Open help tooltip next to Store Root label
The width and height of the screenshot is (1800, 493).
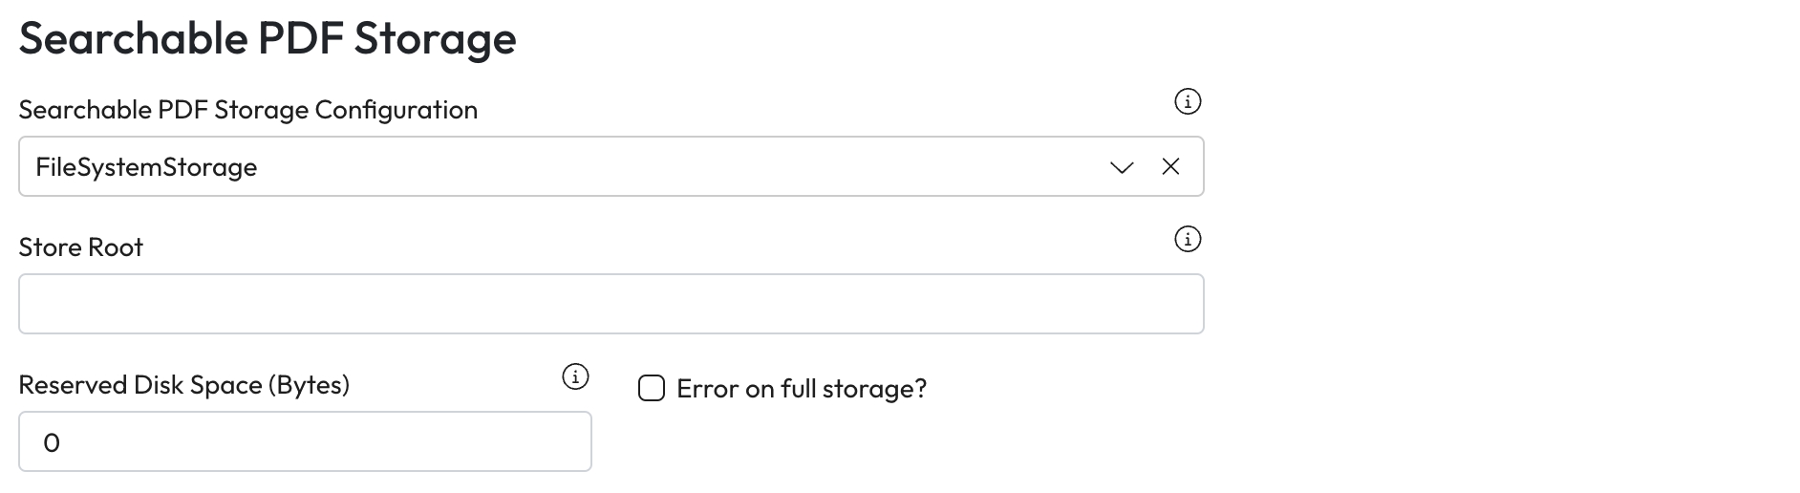click(x=1187, y=239)
